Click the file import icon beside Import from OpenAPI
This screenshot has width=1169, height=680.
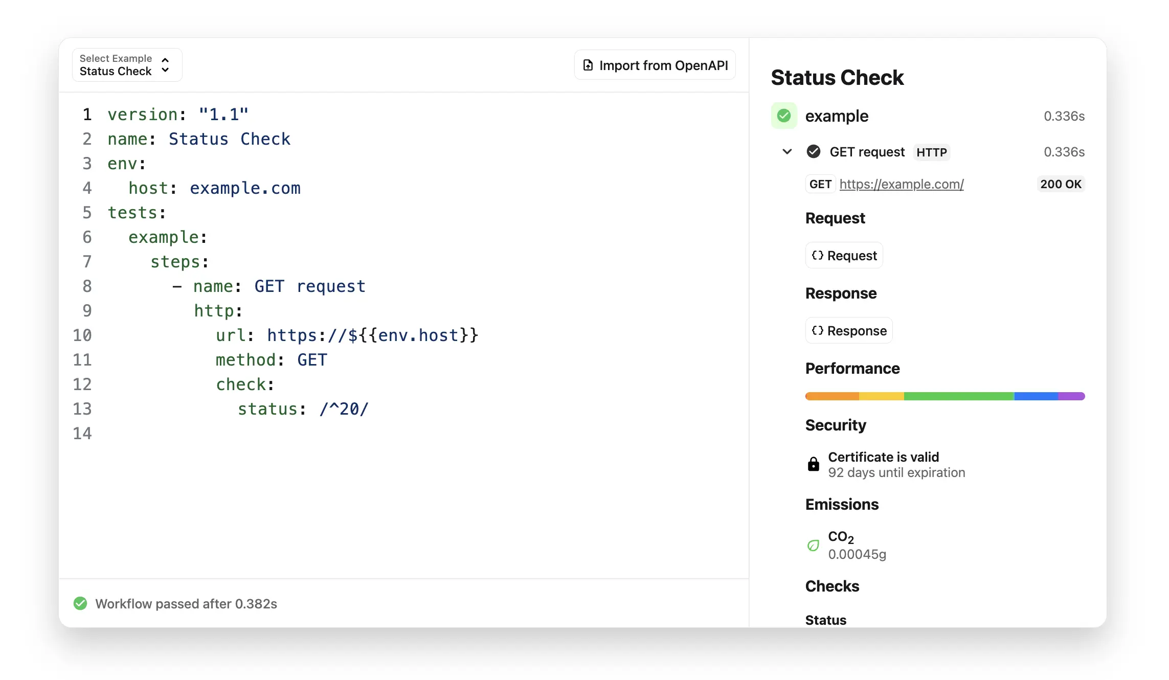588,65
